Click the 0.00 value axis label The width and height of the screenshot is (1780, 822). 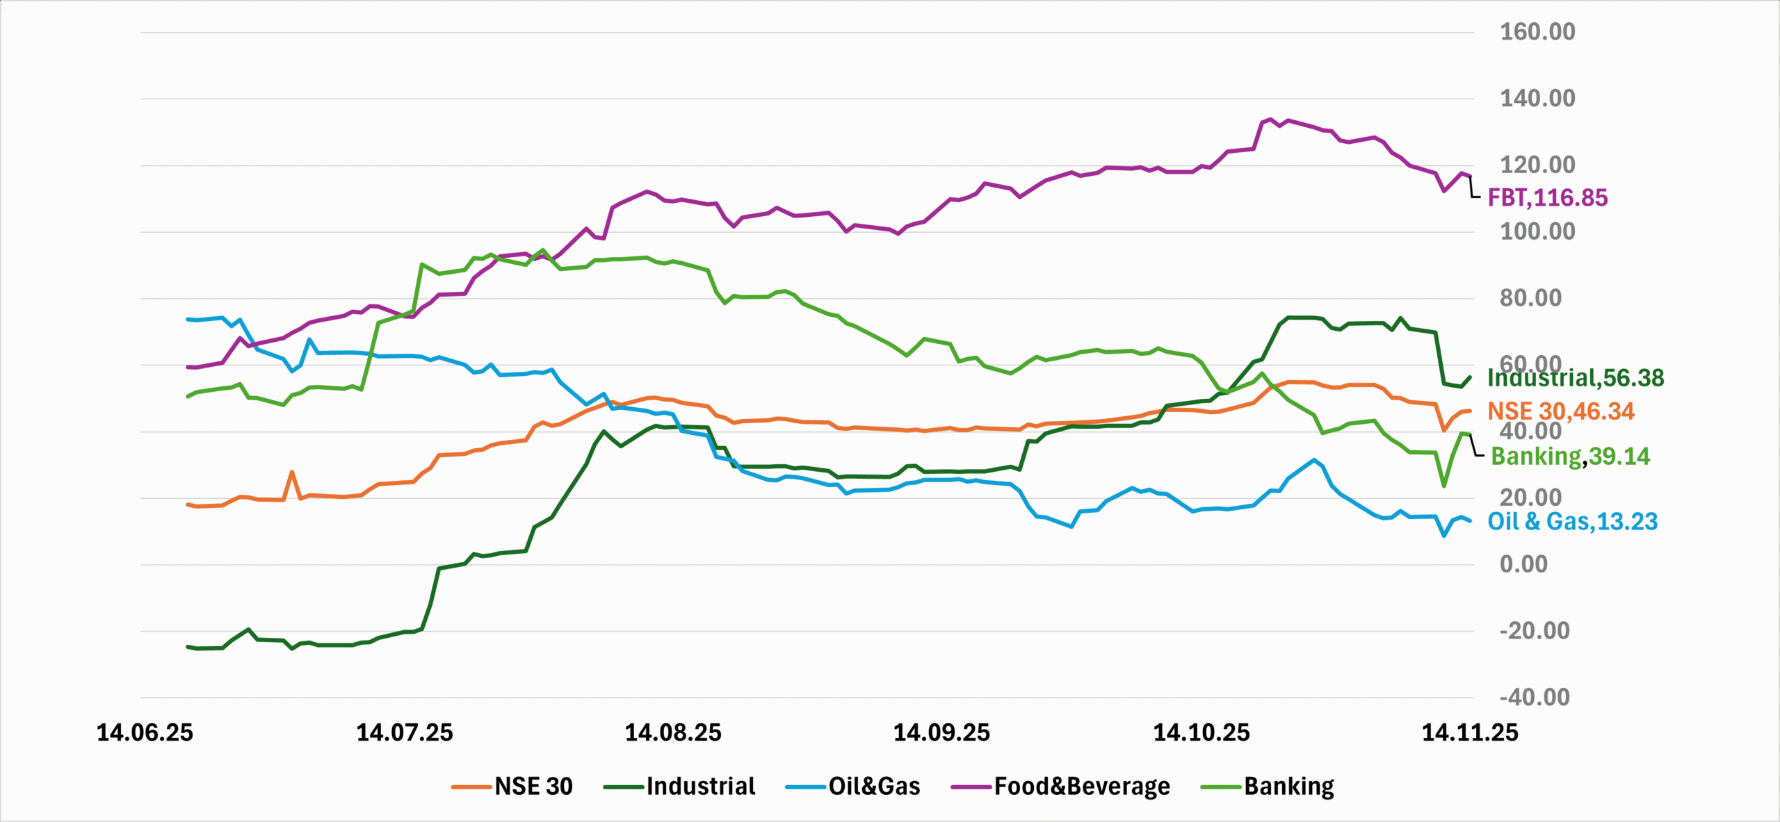click(1523, 564)
